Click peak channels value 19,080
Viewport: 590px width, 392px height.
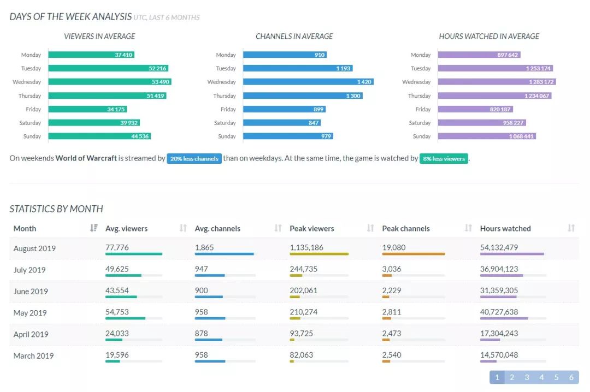tap(393, 247)
